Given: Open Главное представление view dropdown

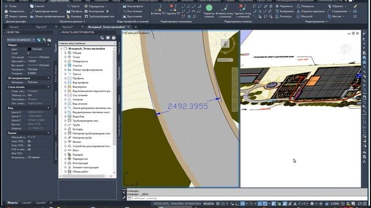Looking at the screenshot, I should pyautogui.click(x=87, y=43).
